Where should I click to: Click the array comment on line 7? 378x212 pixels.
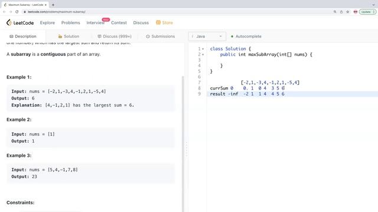click(270, 82)
